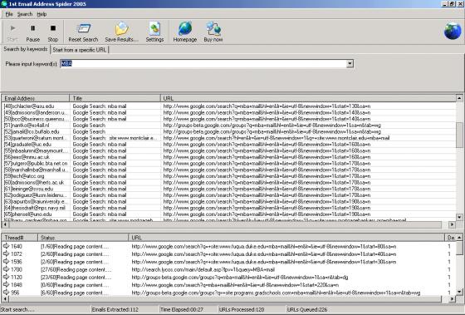The width and height of the screenshot is (465, 315).
Task: Click the spinning globe logo
Action: click(x=453, y=31)
